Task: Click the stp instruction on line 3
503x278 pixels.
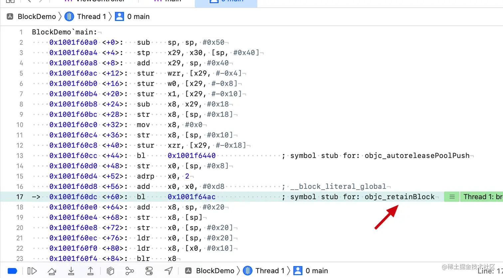Action: pos(143,53)
